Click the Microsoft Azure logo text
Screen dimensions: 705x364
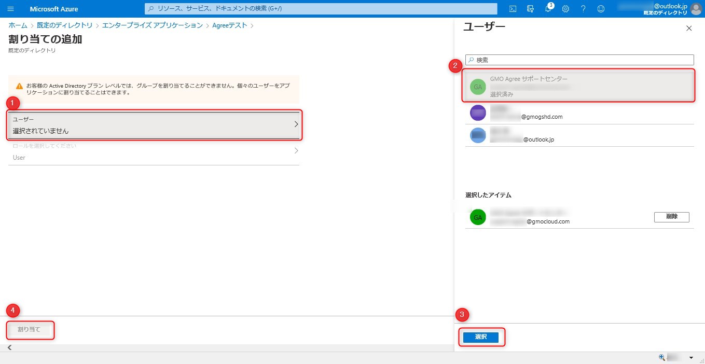tap(54, 9)
